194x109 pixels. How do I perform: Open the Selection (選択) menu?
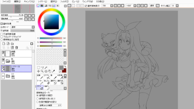tap(54, 2)
